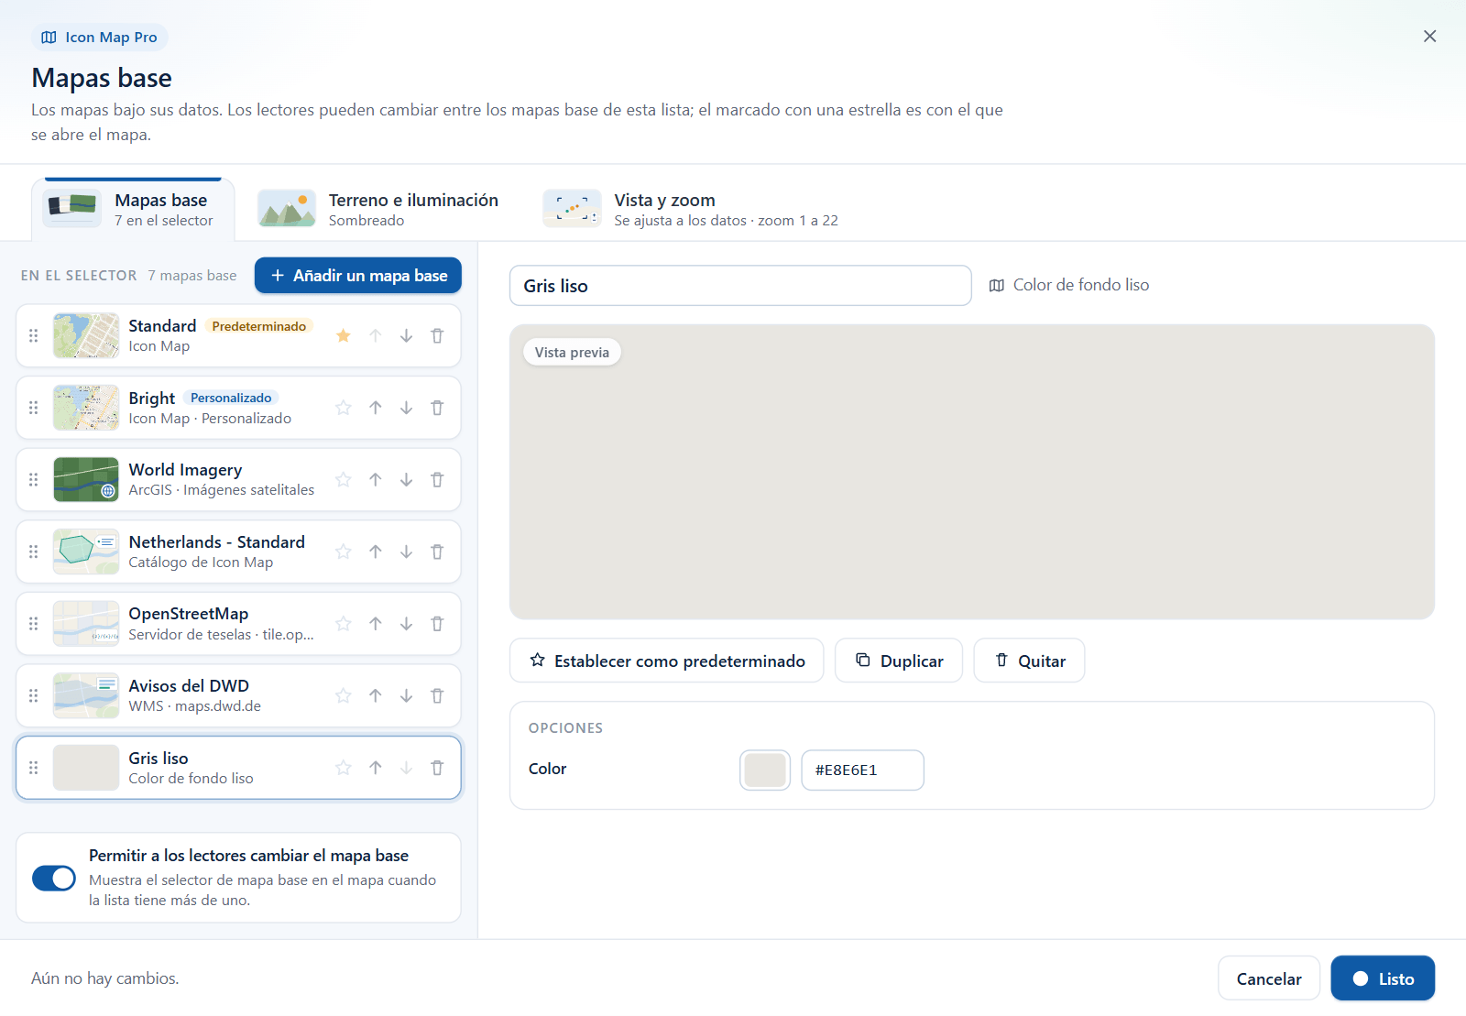The width and height of the screenshot is (1466, 1016).
Task: Close the Mapas base dialog
Action: [1429, 36]
